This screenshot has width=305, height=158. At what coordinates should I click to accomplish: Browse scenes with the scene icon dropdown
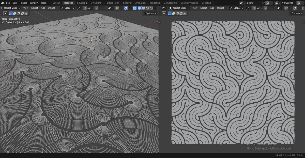(x=243, y=3)
